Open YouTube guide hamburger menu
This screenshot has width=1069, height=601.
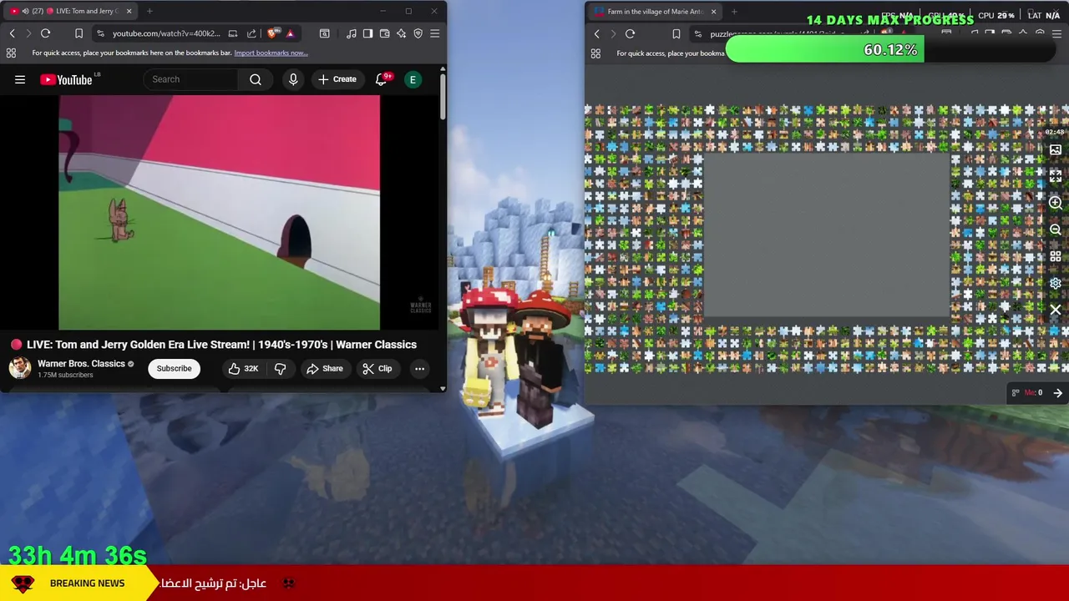(20, 79)
